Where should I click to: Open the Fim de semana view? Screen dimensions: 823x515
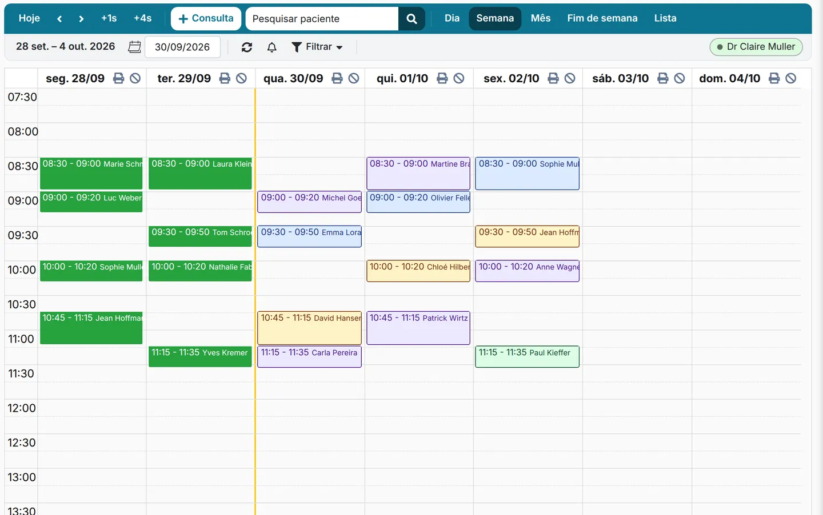(602, 18)
